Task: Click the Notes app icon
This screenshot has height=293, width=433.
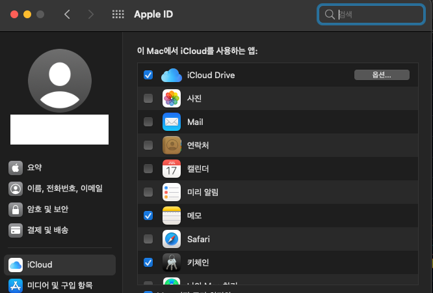Action: [172, 216]
